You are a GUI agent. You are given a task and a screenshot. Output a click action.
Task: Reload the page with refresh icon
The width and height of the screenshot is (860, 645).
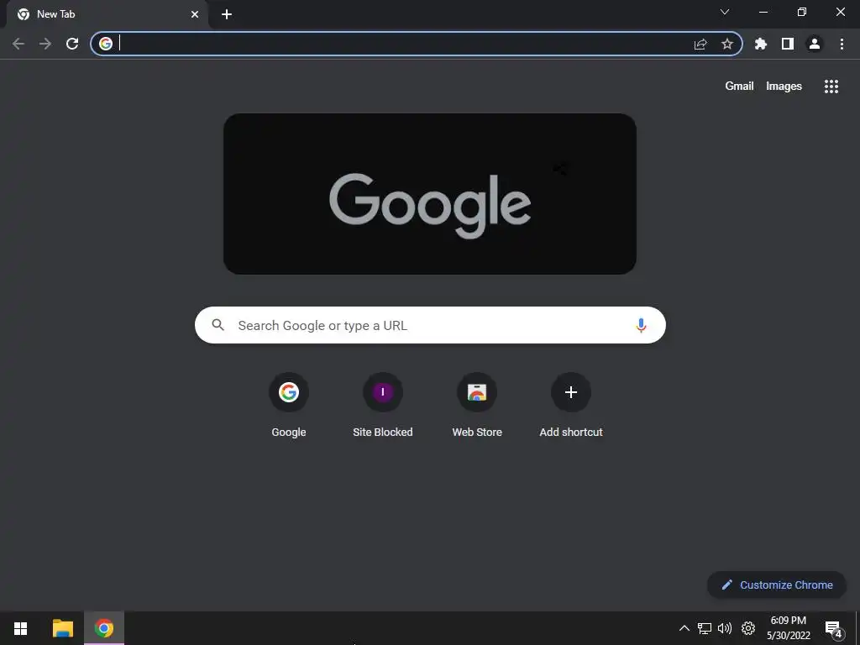pos(72,44)
